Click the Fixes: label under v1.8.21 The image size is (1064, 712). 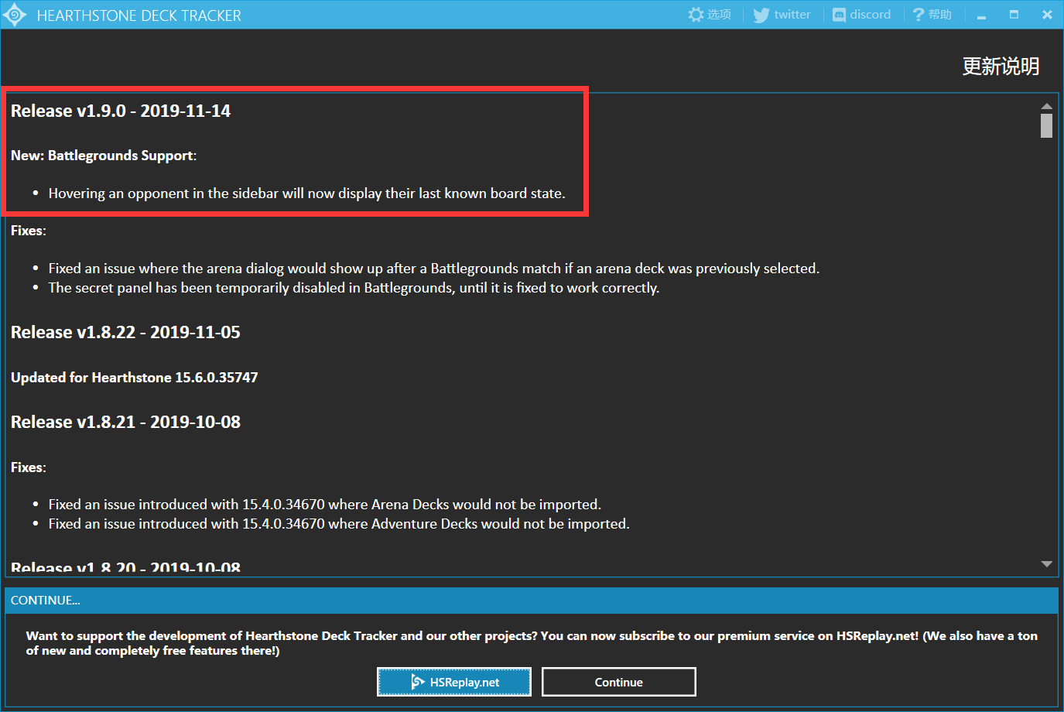pyautogui.click(x=29, y=467)
